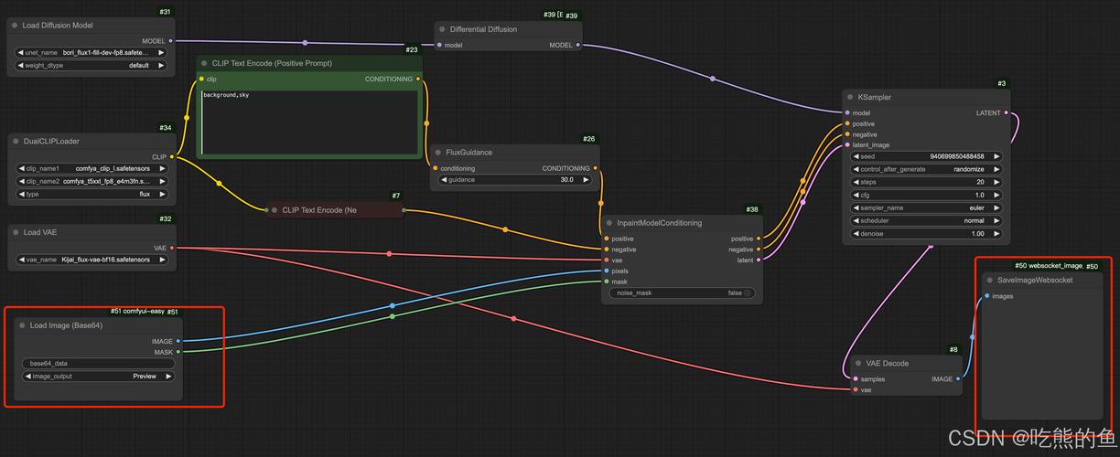Expand the collapsed CLIP Text Encode (Ne node
The height and width of the screenshot is (457, 1120).
(275, 210)
